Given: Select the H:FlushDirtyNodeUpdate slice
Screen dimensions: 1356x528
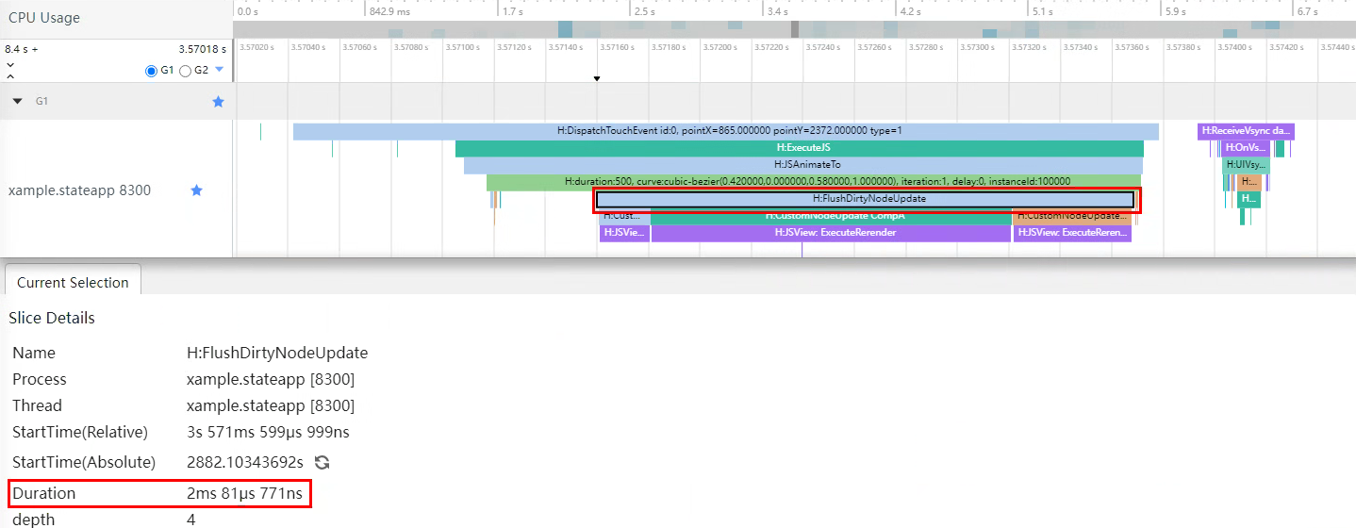Looking at the screenshot, I should [x=865, y=199].
